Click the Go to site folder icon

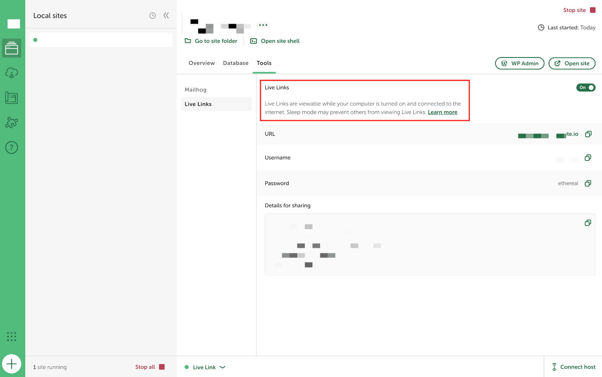point(188,41)
